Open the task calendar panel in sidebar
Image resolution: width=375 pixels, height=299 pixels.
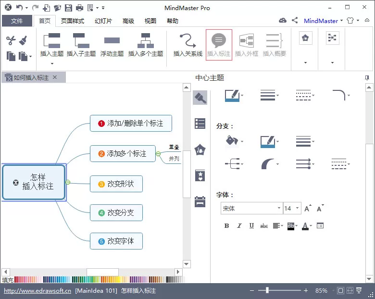point(200,201)
